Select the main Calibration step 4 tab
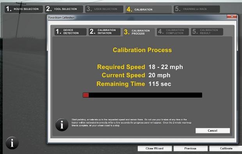This screenshot has height=154, width=242. [148, 10]
